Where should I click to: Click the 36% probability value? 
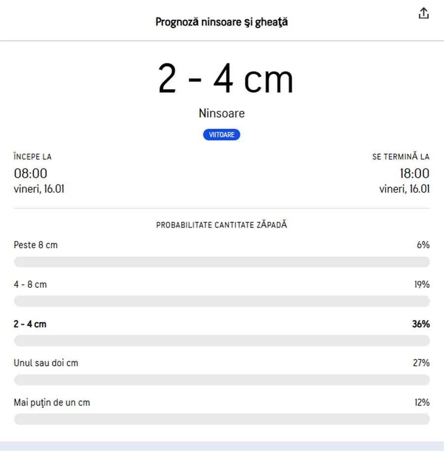421,324
